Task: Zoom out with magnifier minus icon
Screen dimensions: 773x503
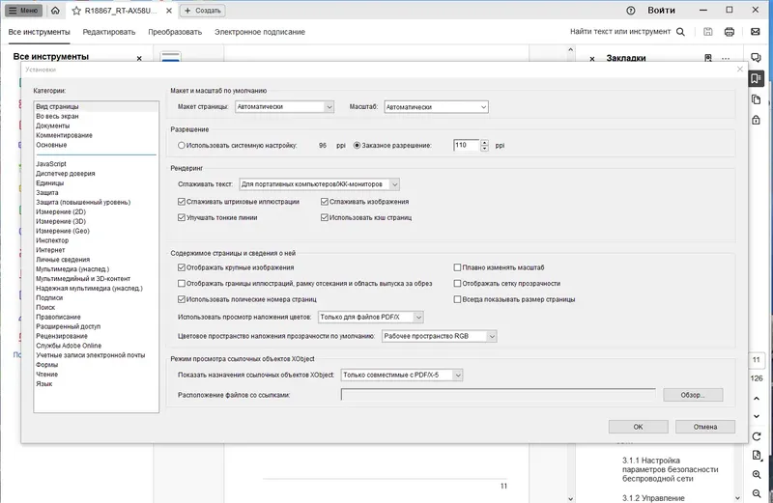Action: click(757, 493)
